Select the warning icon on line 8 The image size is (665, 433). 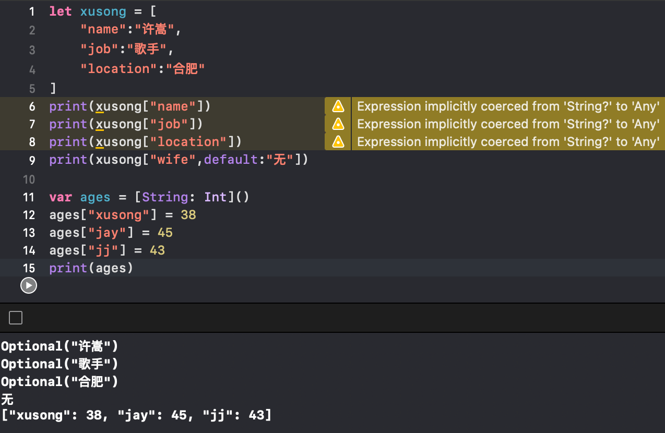(338, 142)
